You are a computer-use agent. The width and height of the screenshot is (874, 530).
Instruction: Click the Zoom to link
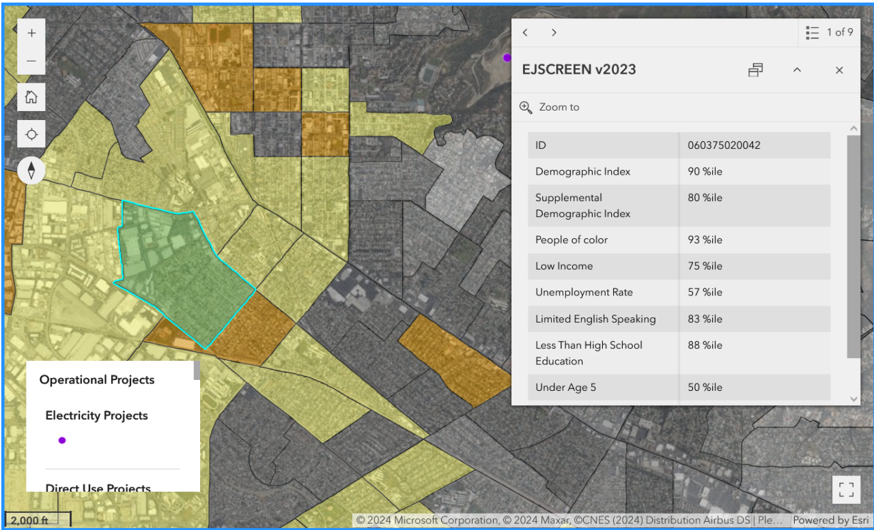[560, 107]
